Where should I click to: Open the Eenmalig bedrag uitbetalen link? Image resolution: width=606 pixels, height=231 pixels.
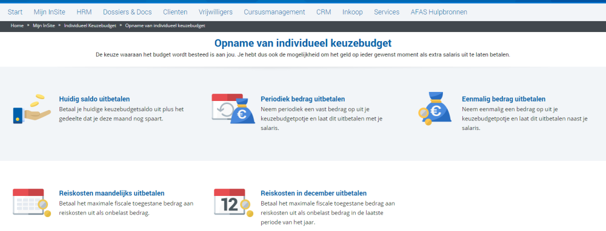(x=504, y=99)
